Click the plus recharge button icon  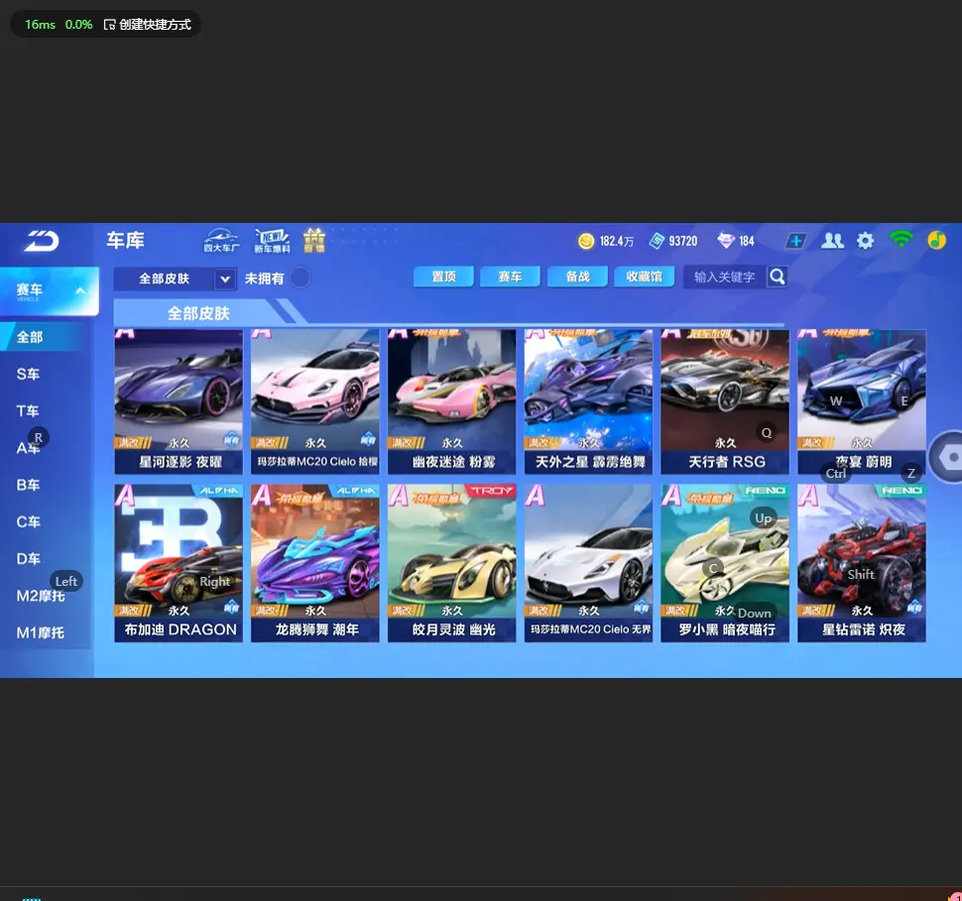coord(795,241)
